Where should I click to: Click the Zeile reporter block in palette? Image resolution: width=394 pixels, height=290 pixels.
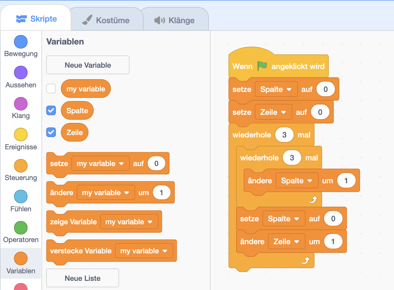[74, 132]
